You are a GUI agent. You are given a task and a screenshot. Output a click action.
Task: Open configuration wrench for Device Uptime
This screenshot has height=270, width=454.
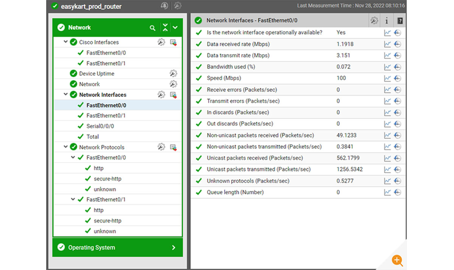(173, 73)
